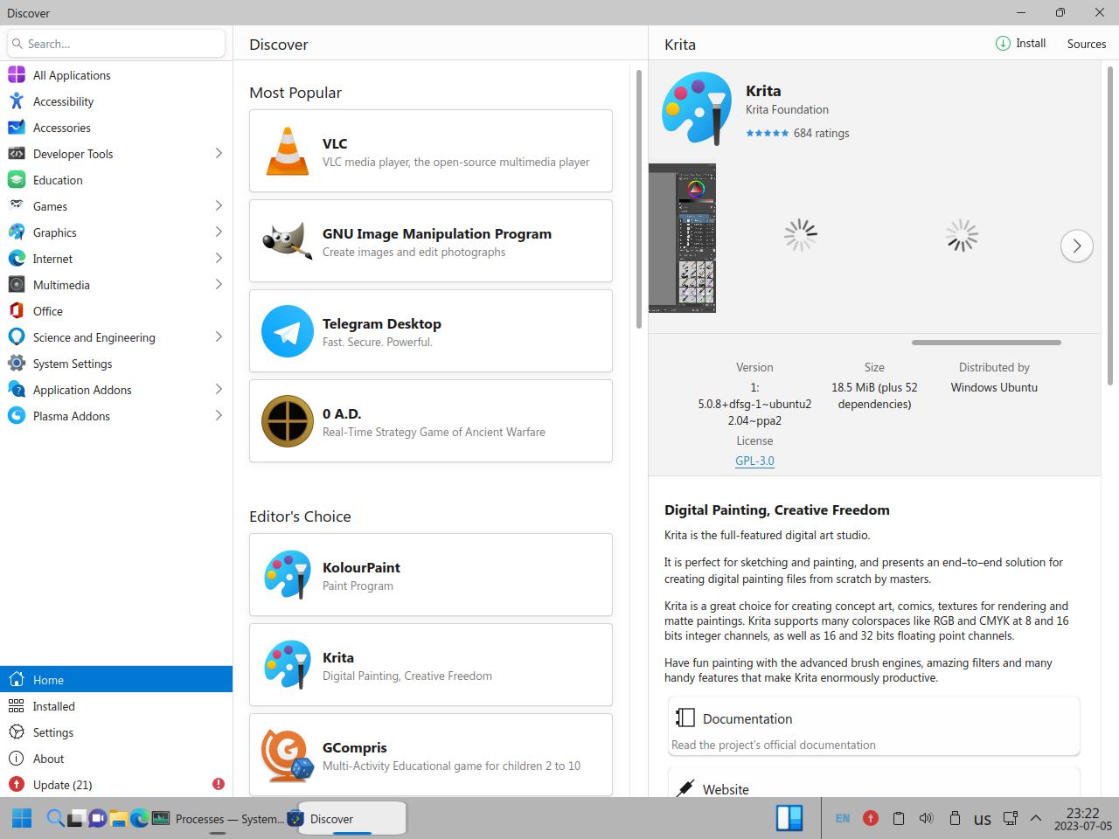Expand the Multimedia category chevron
The width and height of the screenshot is (1119, 839).
click(219, 285)
